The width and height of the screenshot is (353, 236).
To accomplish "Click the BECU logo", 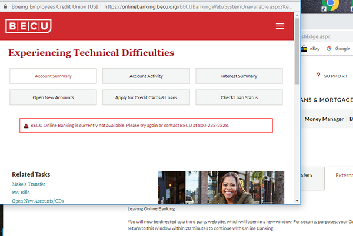I will click(28, 26).
